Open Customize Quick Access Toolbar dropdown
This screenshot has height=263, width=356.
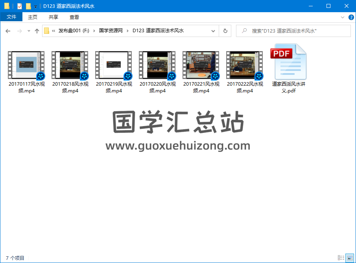(x=36, y=6)
